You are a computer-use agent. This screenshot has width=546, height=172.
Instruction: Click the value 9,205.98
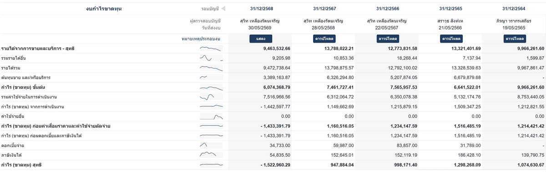(281, 58)
